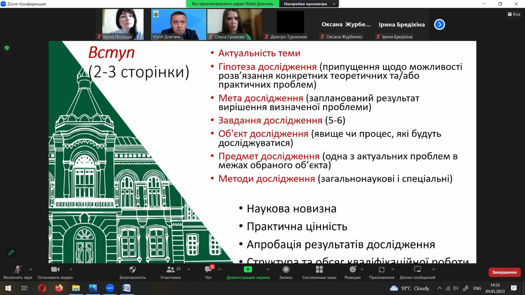Open the Security (Безопасность) shield icon
Image resolution: width=525 pixels, height=295 pixels.
coord(133,270)
